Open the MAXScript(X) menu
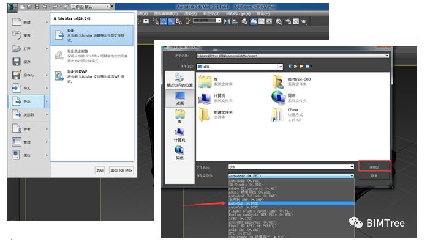This screenshot has width=430, height=245. (x=238, y=13)
